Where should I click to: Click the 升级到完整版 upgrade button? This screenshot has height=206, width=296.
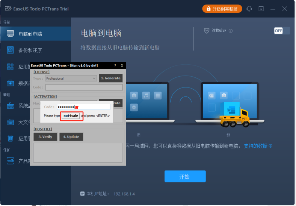pos(222,9)
